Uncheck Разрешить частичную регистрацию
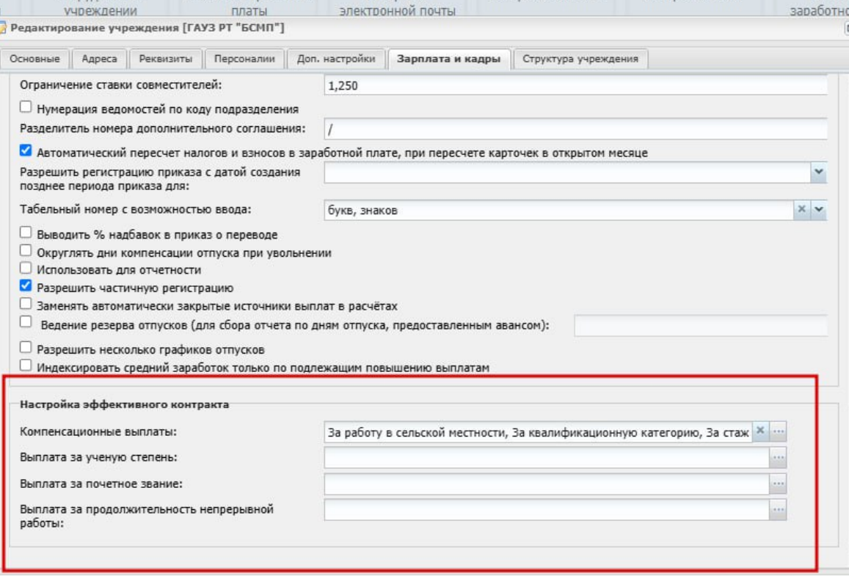Viewport: 849px width, 576px height. pyautogui.click(x=26, y=286)
